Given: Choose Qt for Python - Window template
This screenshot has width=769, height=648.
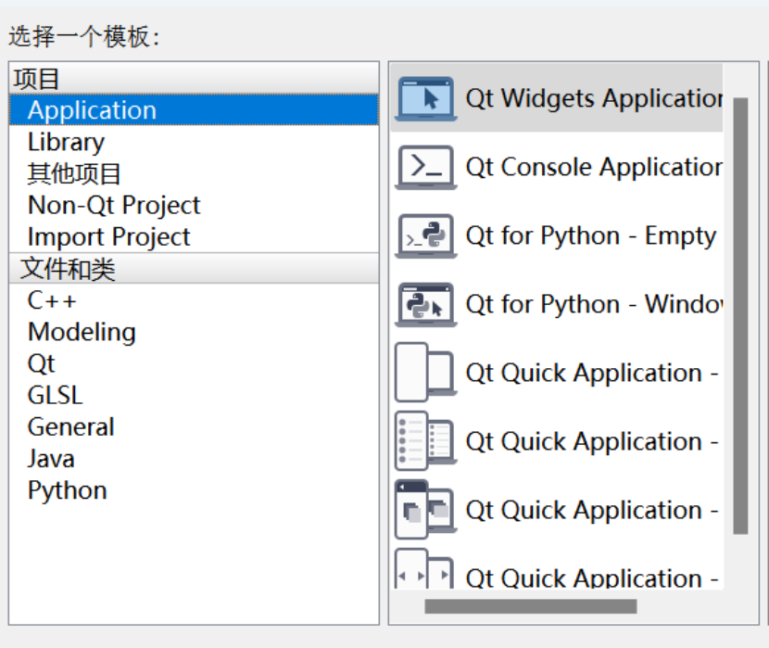Looking at the screenshot, I should (594, 305).
